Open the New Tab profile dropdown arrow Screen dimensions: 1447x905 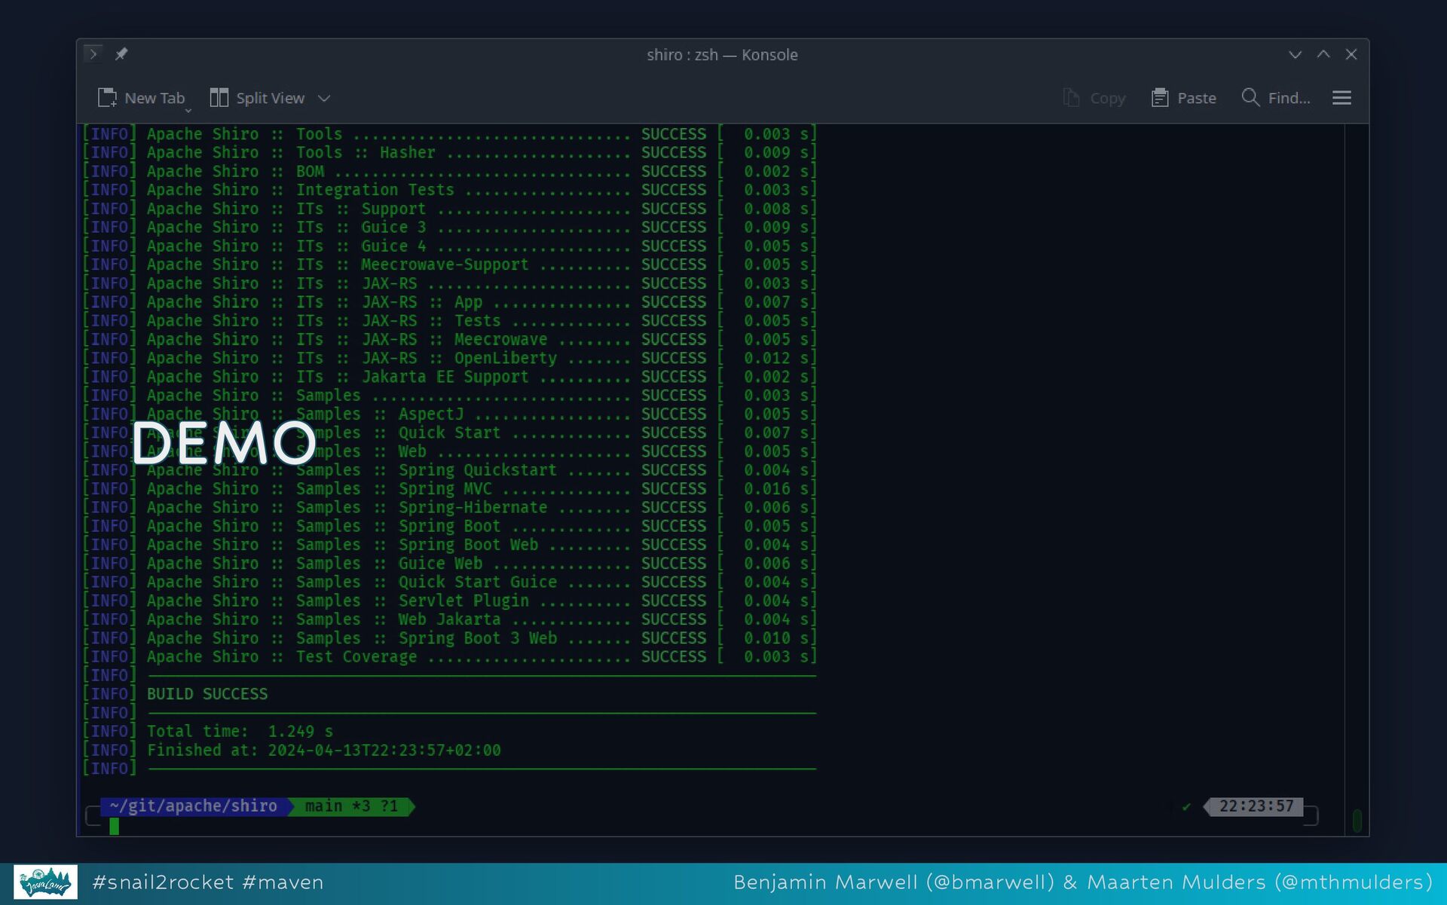point(188,111)
